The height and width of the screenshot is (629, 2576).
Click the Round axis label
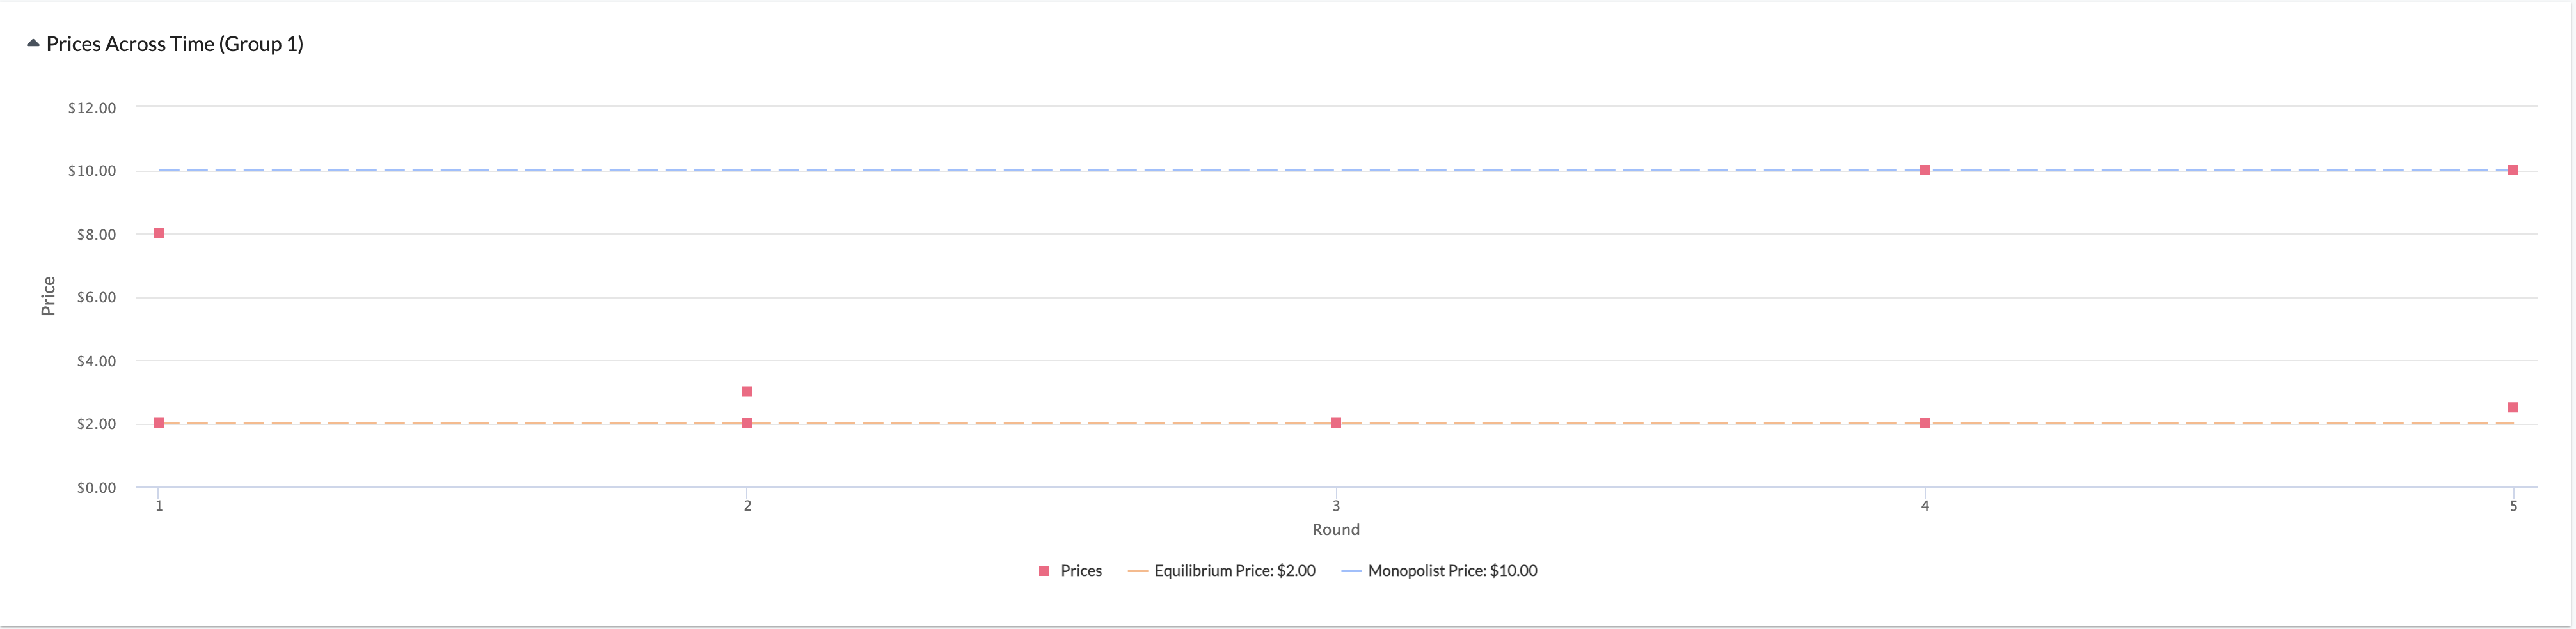(x=1336, y=529)
